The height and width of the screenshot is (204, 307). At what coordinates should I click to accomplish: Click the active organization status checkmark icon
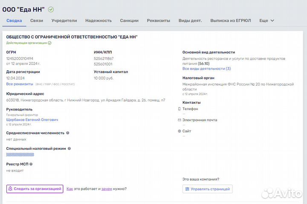tap(49, 43)
